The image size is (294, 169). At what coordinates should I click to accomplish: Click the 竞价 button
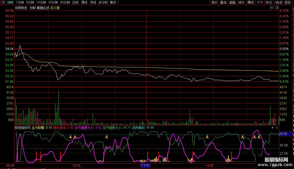[x=214, y=3]
